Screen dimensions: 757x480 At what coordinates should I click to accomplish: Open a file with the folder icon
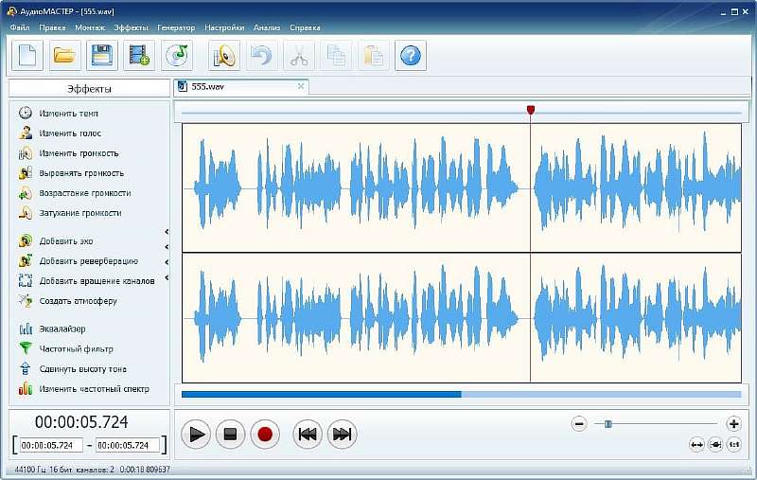click(64, 56)
